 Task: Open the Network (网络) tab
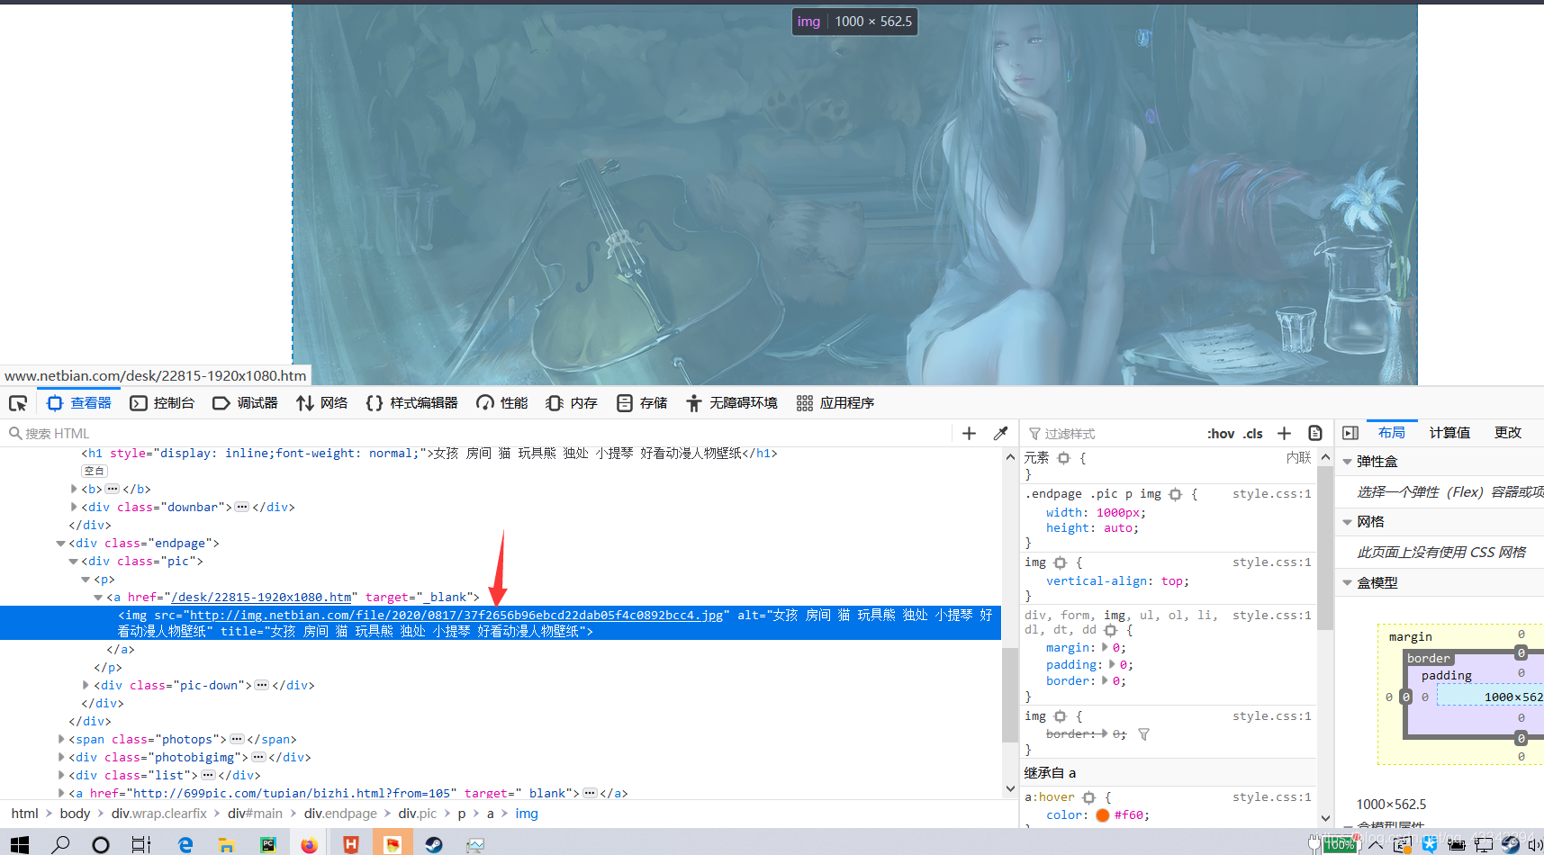[x=322, y=403]
